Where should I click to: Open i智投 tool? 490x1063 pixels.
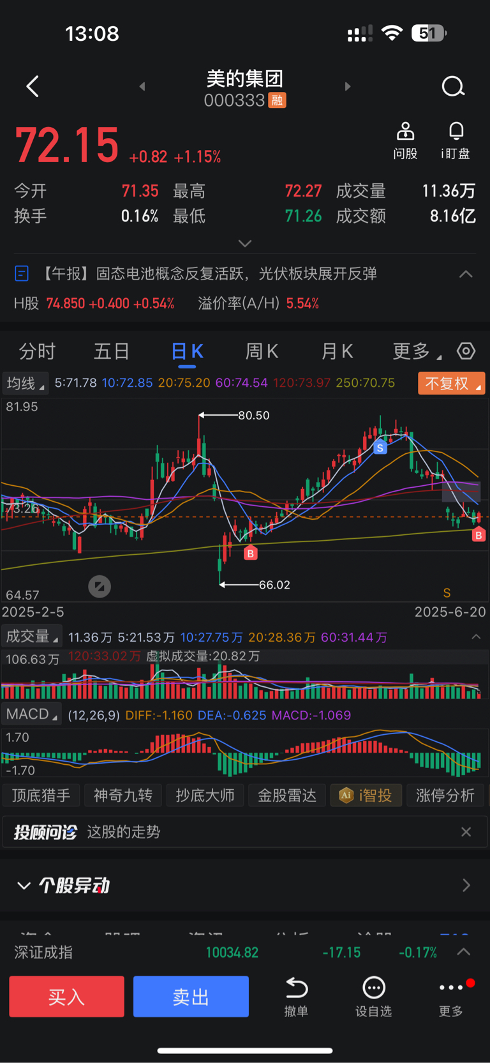point(366,795)
